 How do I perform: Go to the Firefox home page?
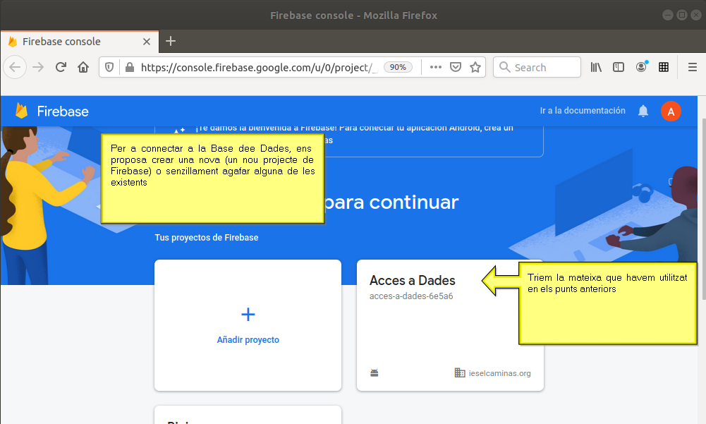83,68
